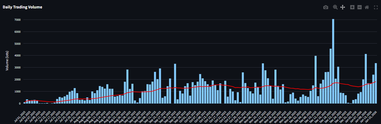Click the 4000 y-axis tick label
The image size is (381, 124).
pyautogui.click(x=17, y=56)
